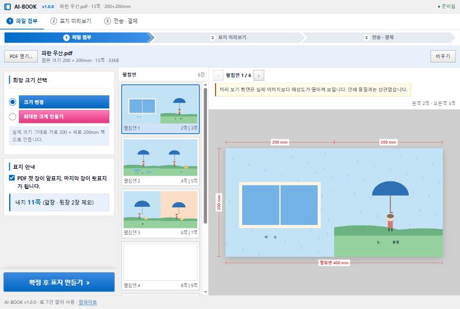
Task: Click the 내지 11쪽 info box
Action: click(59, 202)
